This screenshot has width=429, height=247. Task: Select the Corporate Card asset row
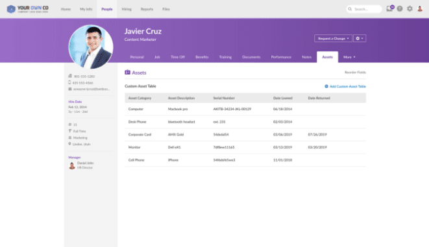click(x=245, y=134)
